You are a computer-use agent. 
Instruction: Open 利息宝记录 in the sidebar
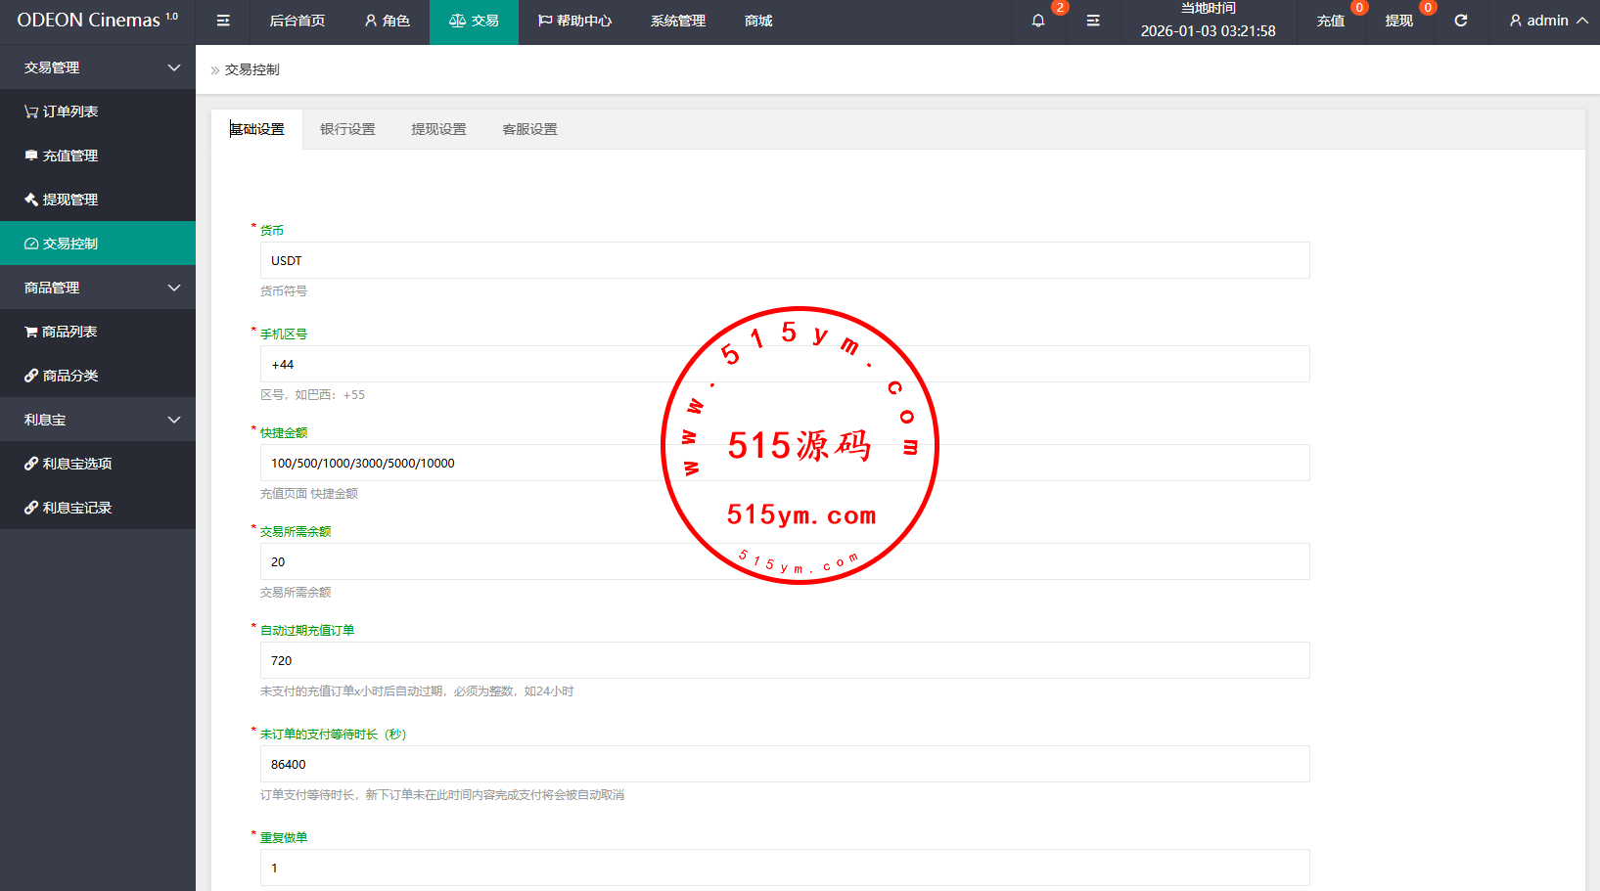point(68,508)
